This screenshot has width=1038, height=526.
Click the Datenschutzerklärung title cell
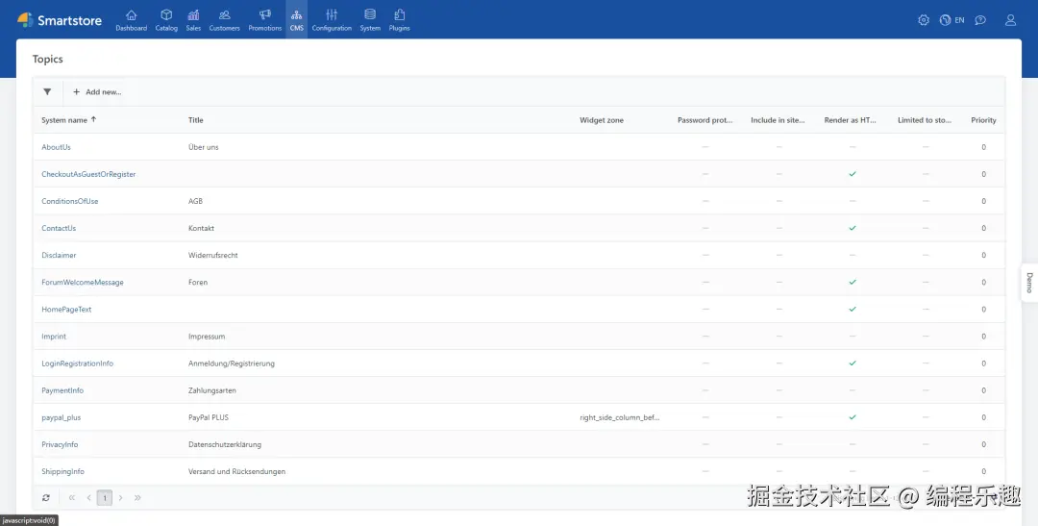click(225, 444)
